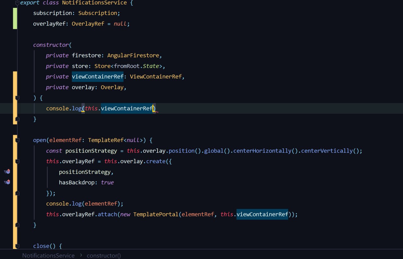Click gutter icon beside positionStrategy line
403x259 pixels.
coord(7,172)
